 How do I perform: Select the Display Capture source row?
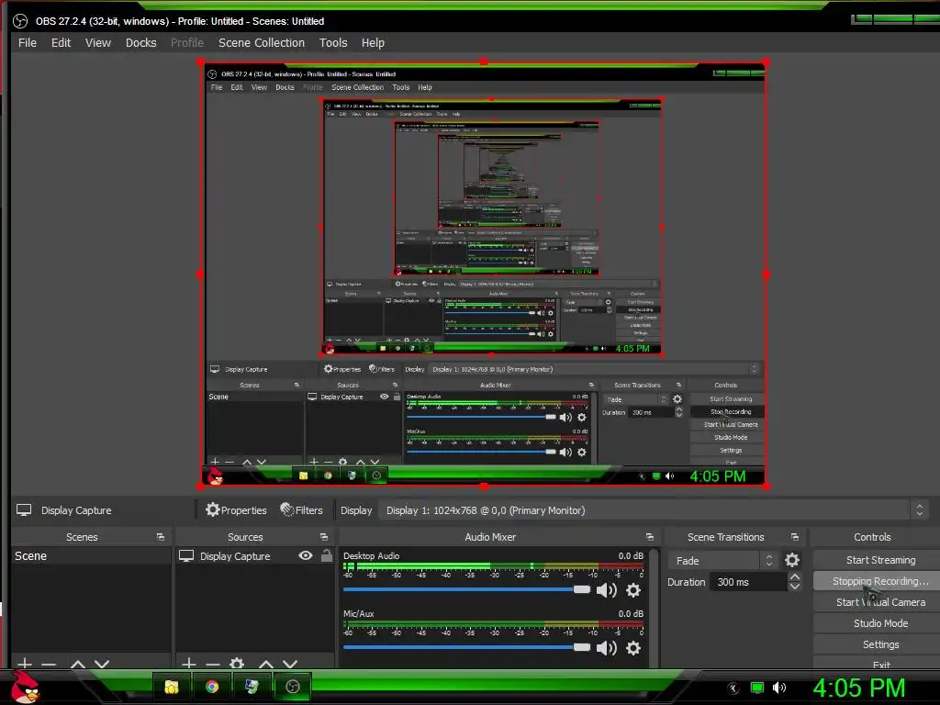[255, 555]
